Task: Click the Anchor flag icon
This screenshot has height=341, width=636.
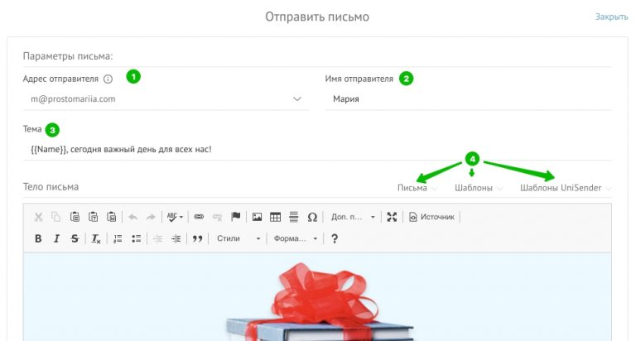Action: click(236, 217)
